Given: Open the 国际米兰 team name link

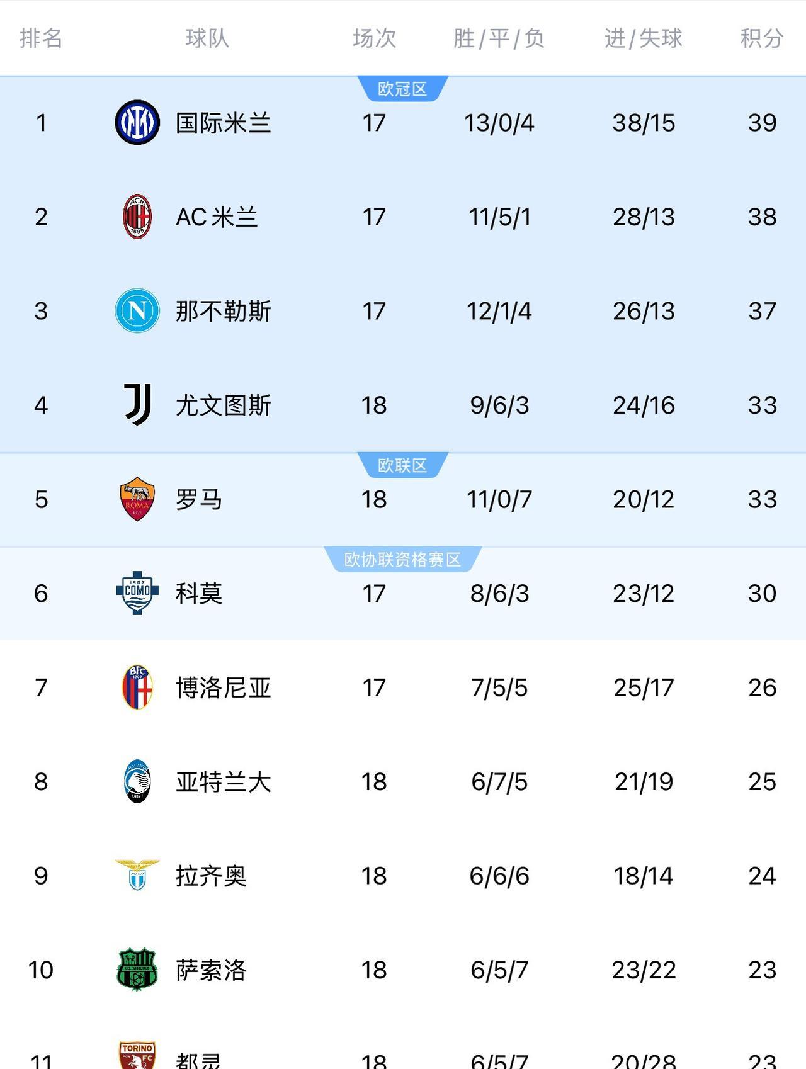Looking at the screenshot, I should [223, 123].
